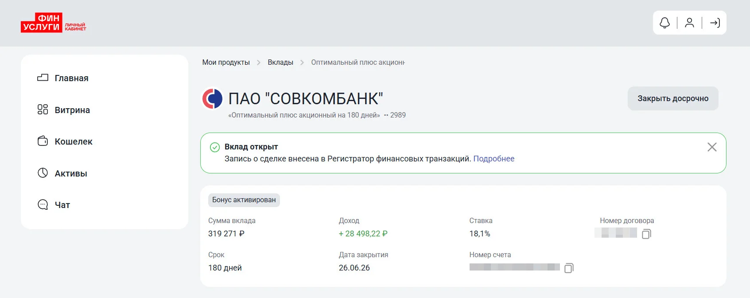Click the ПАО "СОВКОМБАНК" heading
The width and height of the screenshot is (750, 298).
pyautogui.click(x=306, y=98)
